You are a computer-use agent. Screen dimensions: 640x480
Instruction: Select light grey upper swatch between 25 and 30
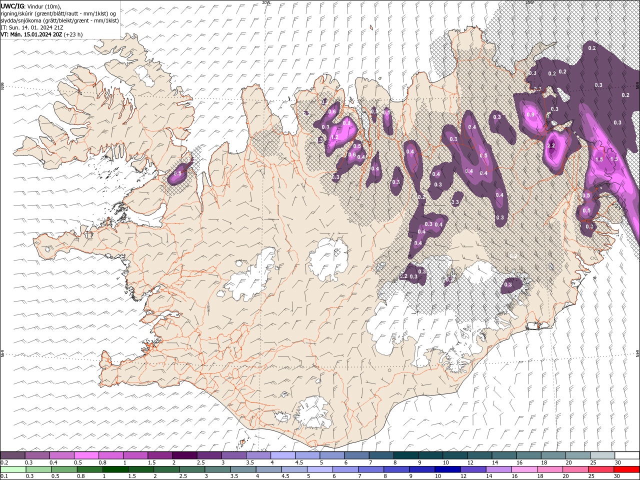click(602, 455)
